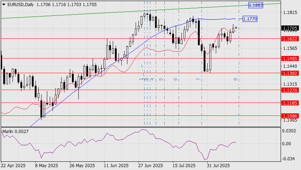Select the 1.1863 green line price label
This screenshot has height=170, width=301.
(x=256, y=5)
